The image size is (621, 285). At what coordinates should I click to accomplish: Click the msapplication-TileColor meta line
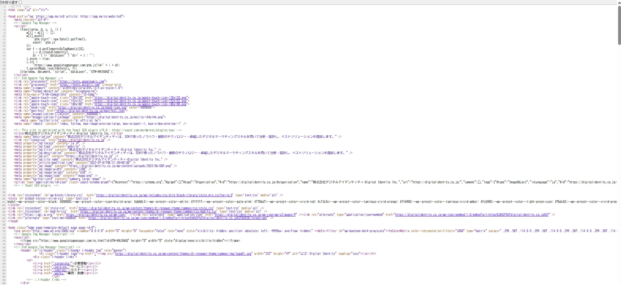pos(57,114)
